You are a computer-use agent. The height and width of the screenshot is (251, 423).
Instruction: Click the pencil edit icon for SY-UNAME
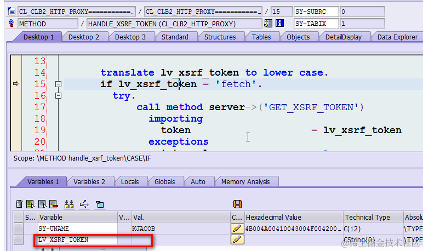237,229
